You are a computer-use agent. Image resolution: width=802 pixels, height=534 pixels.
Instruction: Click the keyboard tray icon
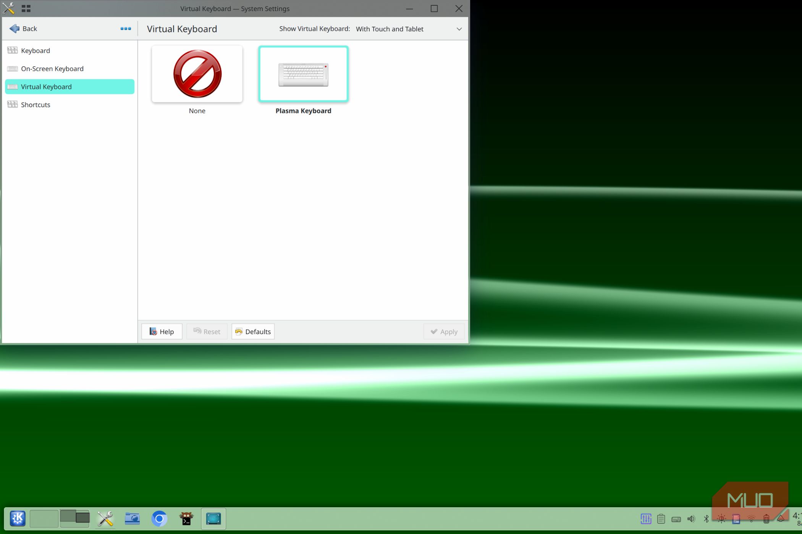(676, 519)
